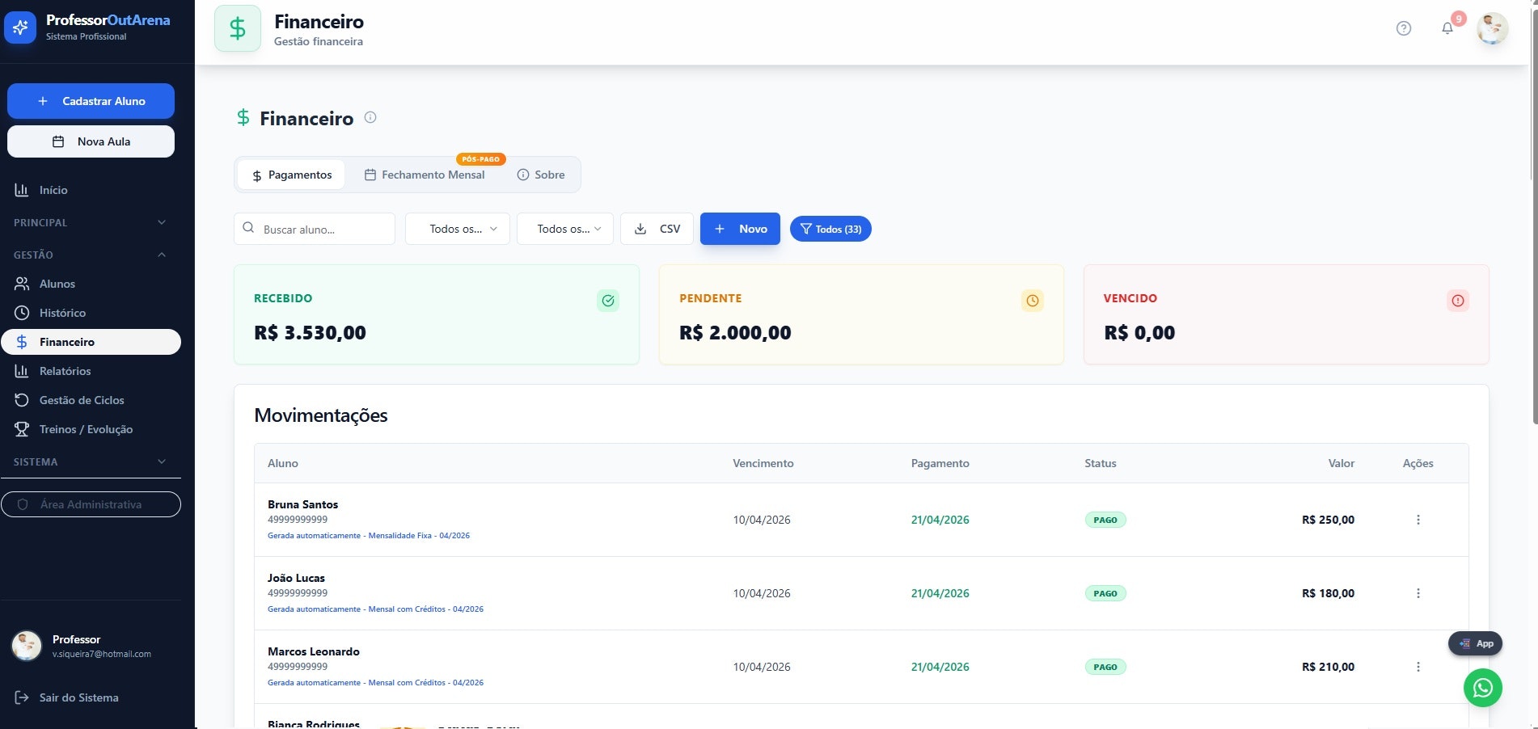
Task: Expand the SISTEMA sidebar section
Action: point(91,461)
